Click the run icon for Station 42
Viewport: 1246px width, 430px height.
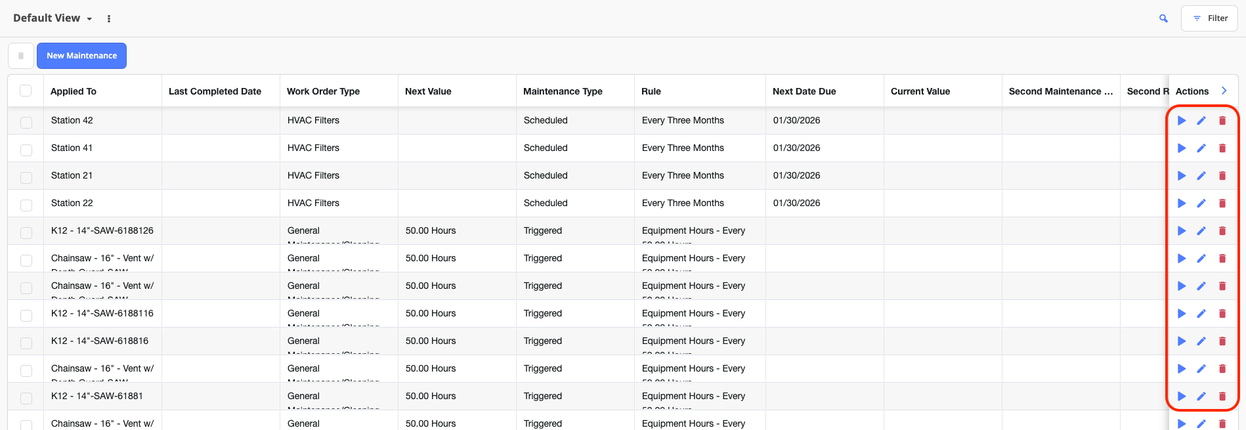click(1182, 121)
